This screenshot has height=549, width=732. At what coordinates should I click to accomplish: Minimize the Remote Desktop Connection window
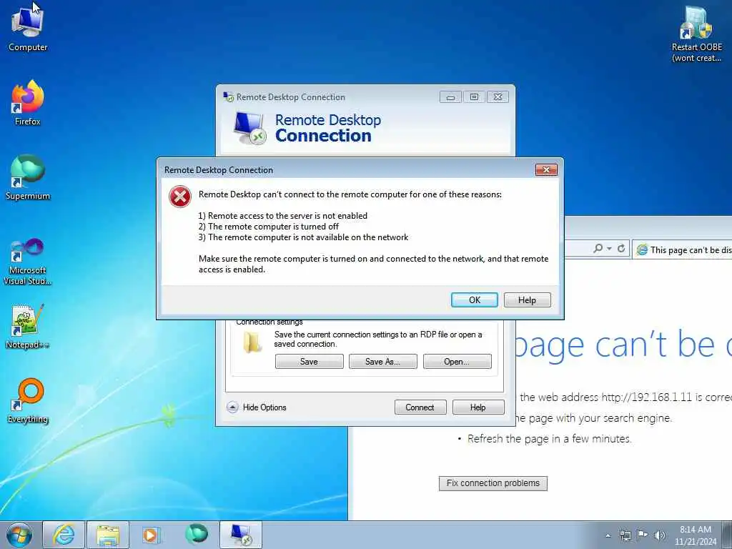[450, 97]
